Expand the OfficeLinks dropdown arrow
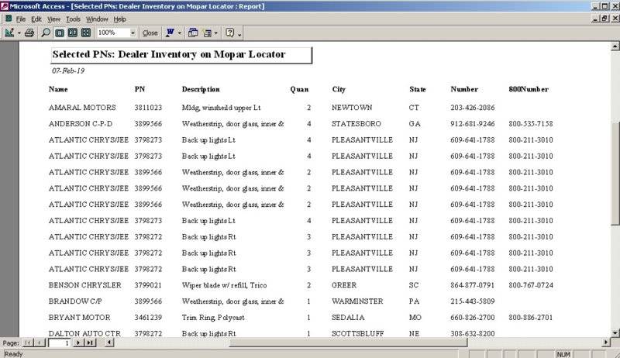The image size is (620, 358). [180, 33]
